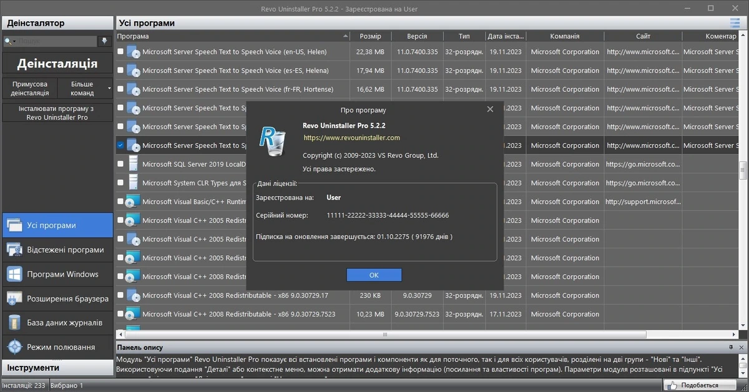The width and height of the screenshot is (749, 392).
Task: Click the vertical scrollbar thumb of program list
Action: pos(743,171)
